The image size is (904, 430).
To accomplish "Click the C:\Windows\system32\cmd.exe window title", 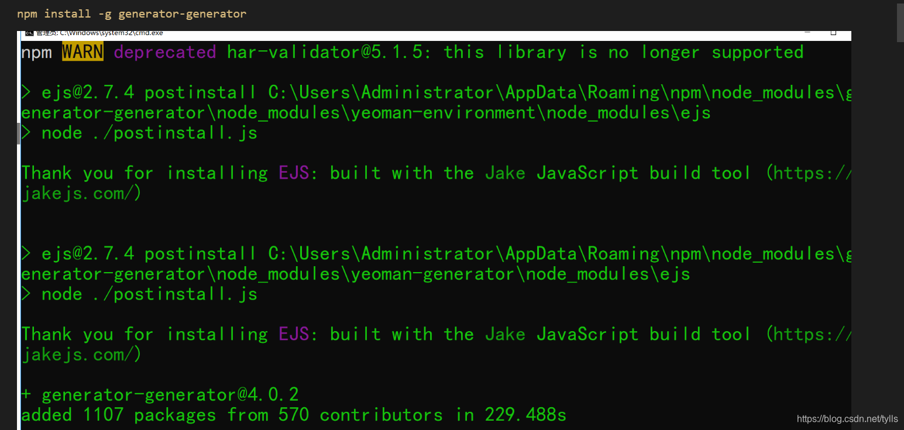I will [111, 33].
